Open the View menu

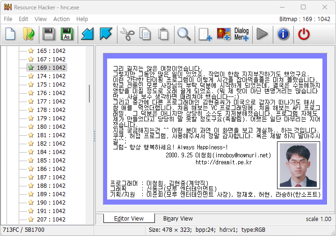pyautogui.click(x=41, y=19)
